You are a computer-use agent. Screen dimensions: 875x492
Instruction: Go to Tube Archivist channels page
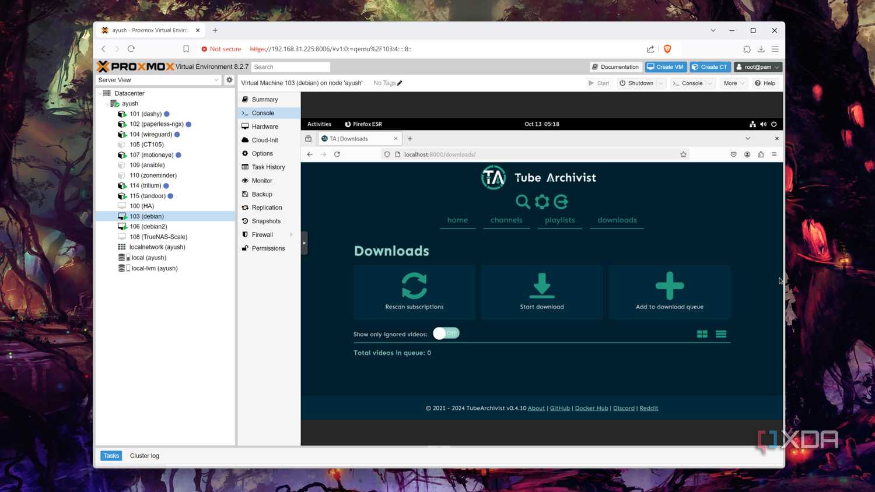click(x=506, y=220)
